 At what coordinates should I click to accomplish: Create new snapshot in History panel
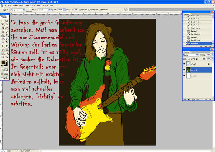(x=206, y=46)
